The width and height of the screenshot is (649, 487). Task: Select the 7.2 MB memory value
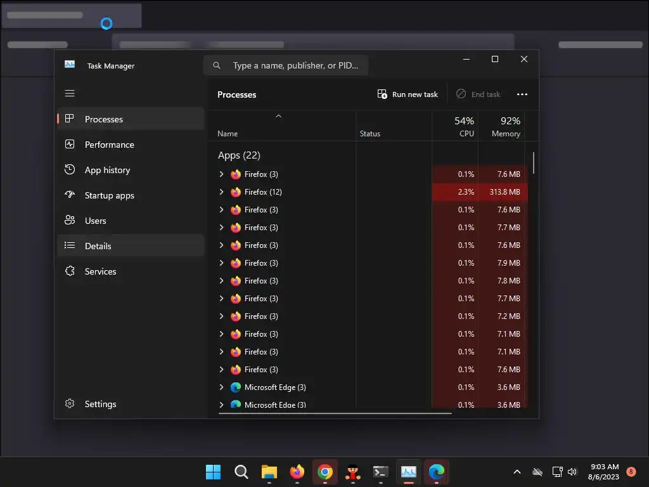point(509,316)
